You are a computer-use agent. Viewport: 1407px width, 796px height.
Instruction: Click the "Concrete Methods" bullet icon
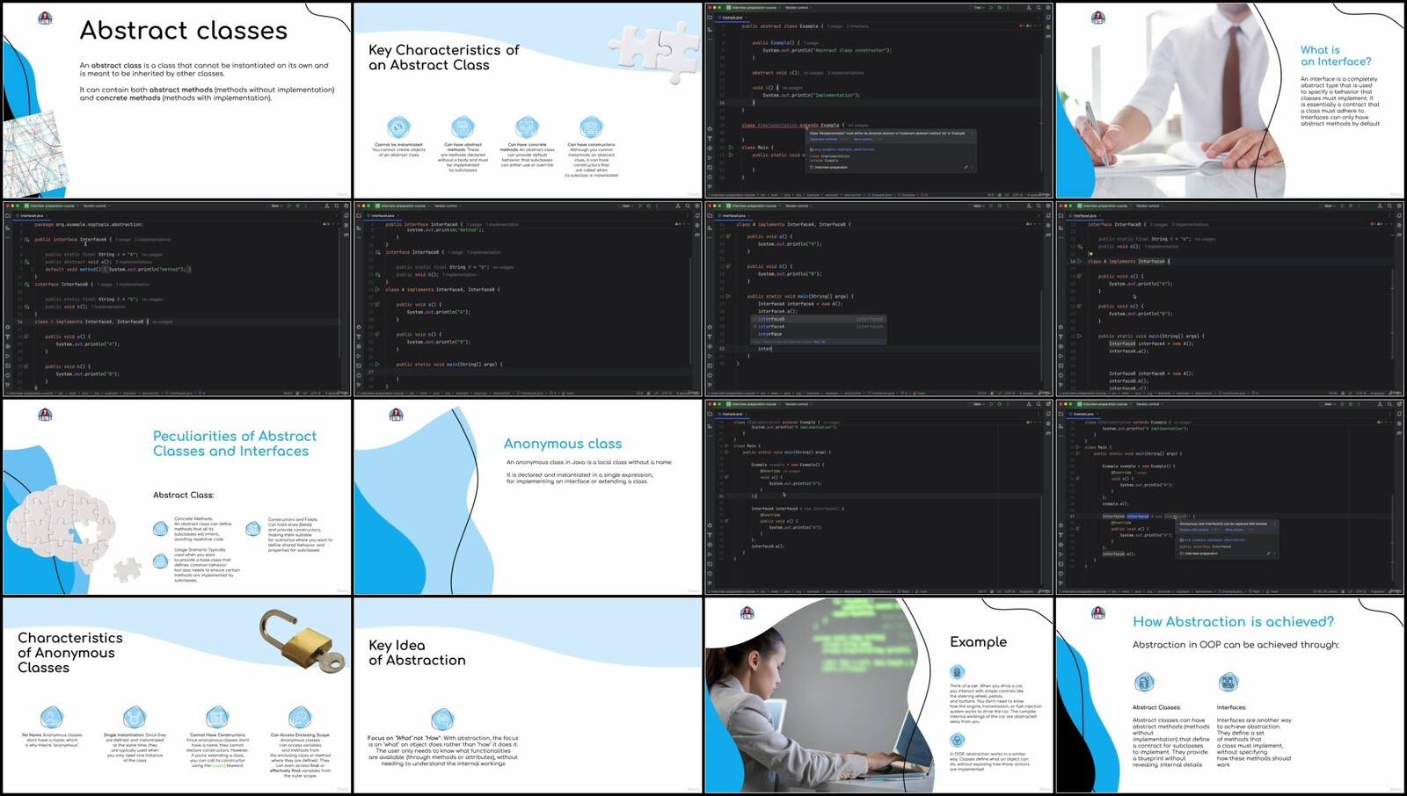[x=160, y=528]
